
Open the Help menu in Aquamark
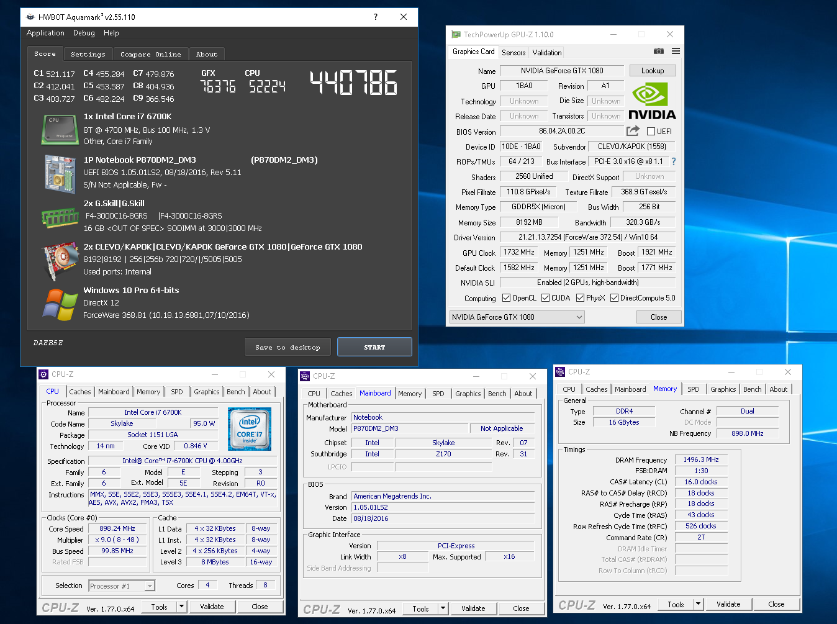coord(111,33)
